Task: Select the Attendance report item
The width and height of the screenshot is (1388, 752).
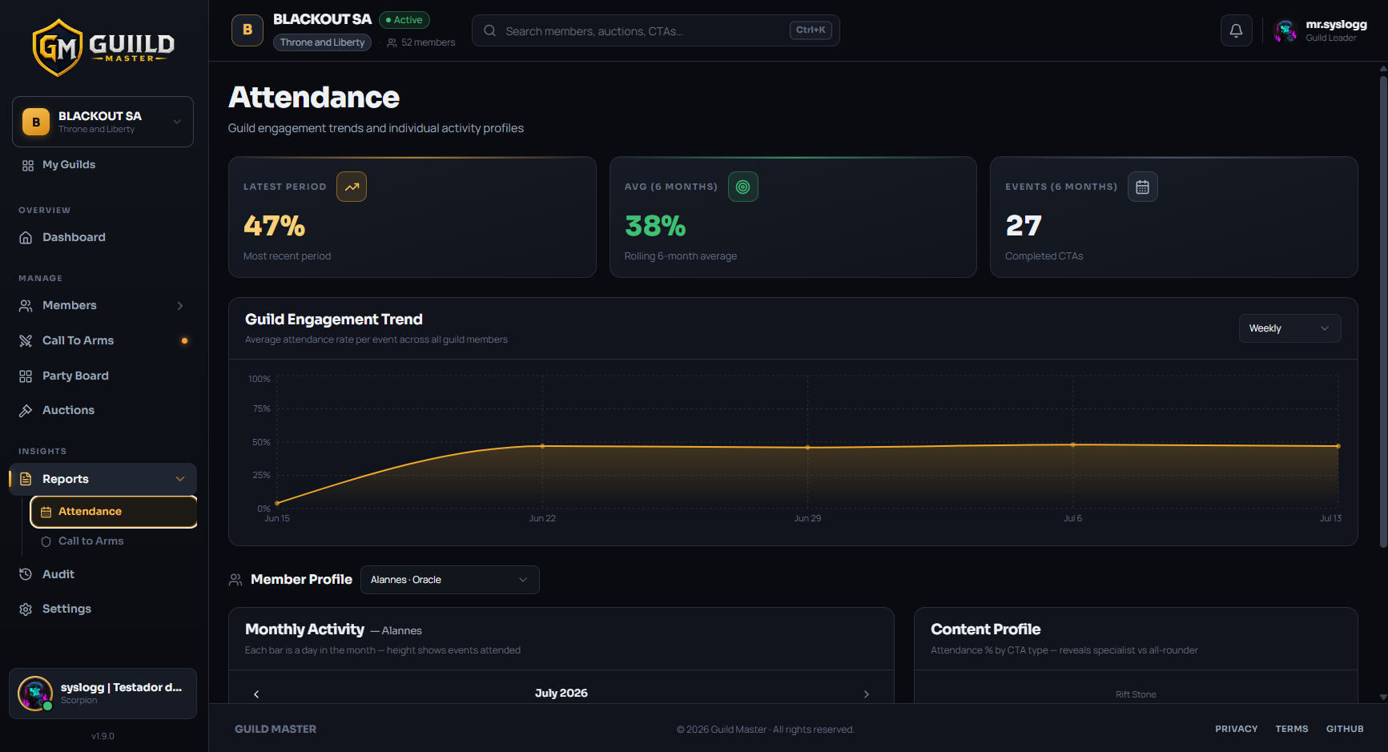Action: (x=114, y=512)
